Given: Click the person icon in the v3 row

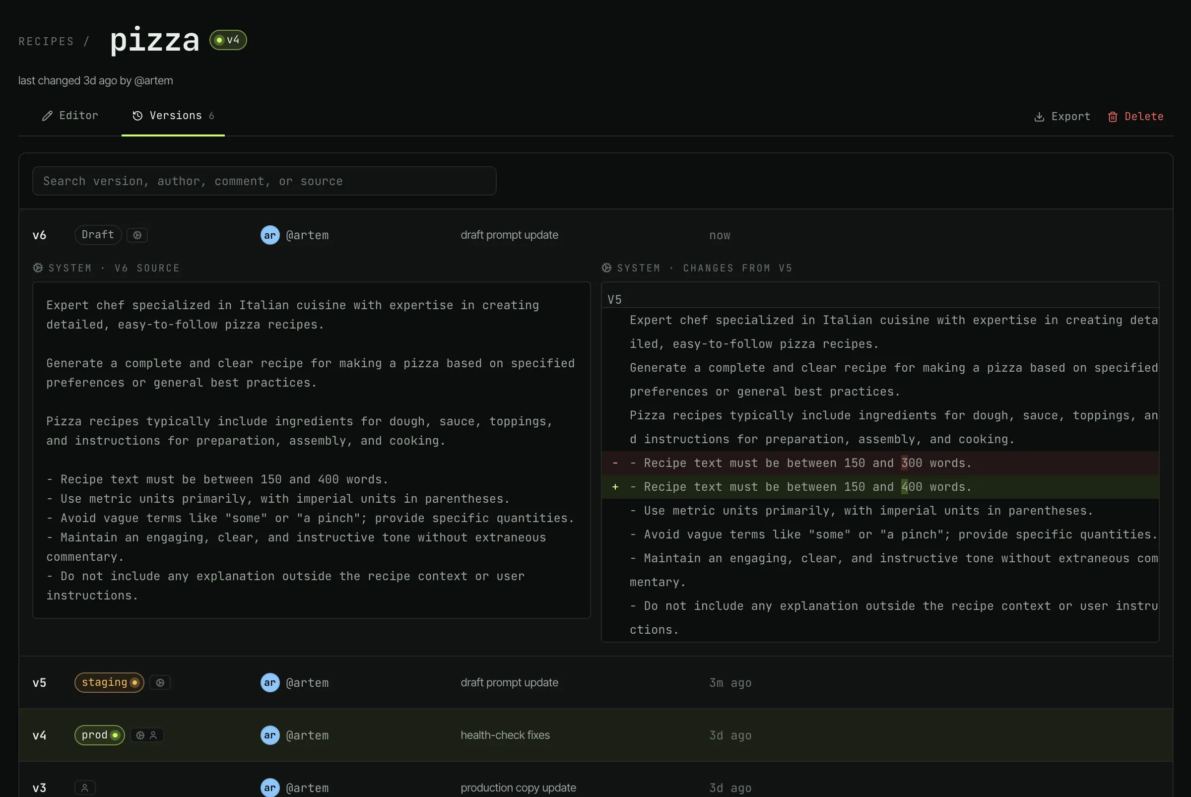Looking at the screenshot, I should click(85, 789).
